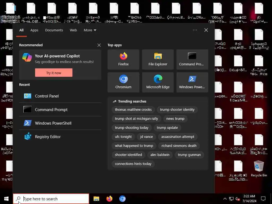Viewport: 272px width, 204px height.
Task: Switch to the Apps tab
Action: tap(34, 30)
